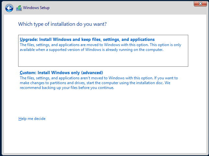
Task: Go back using the blue arrow button
Action: point(9,8)
